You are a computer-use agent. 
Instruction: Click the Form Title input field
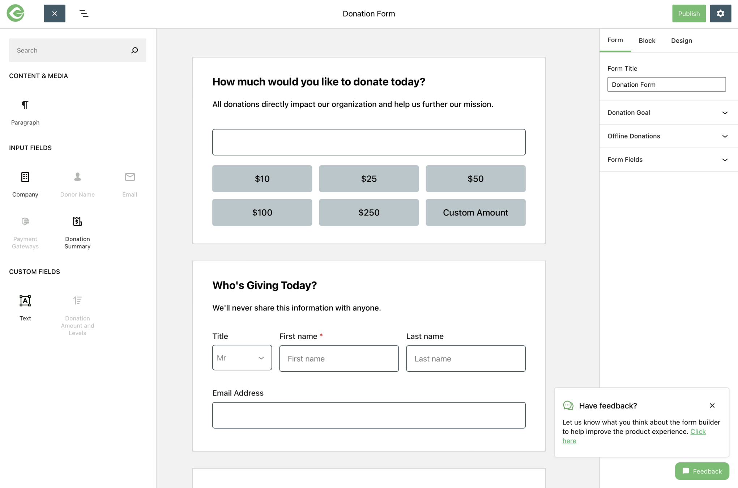coord(666,85)
